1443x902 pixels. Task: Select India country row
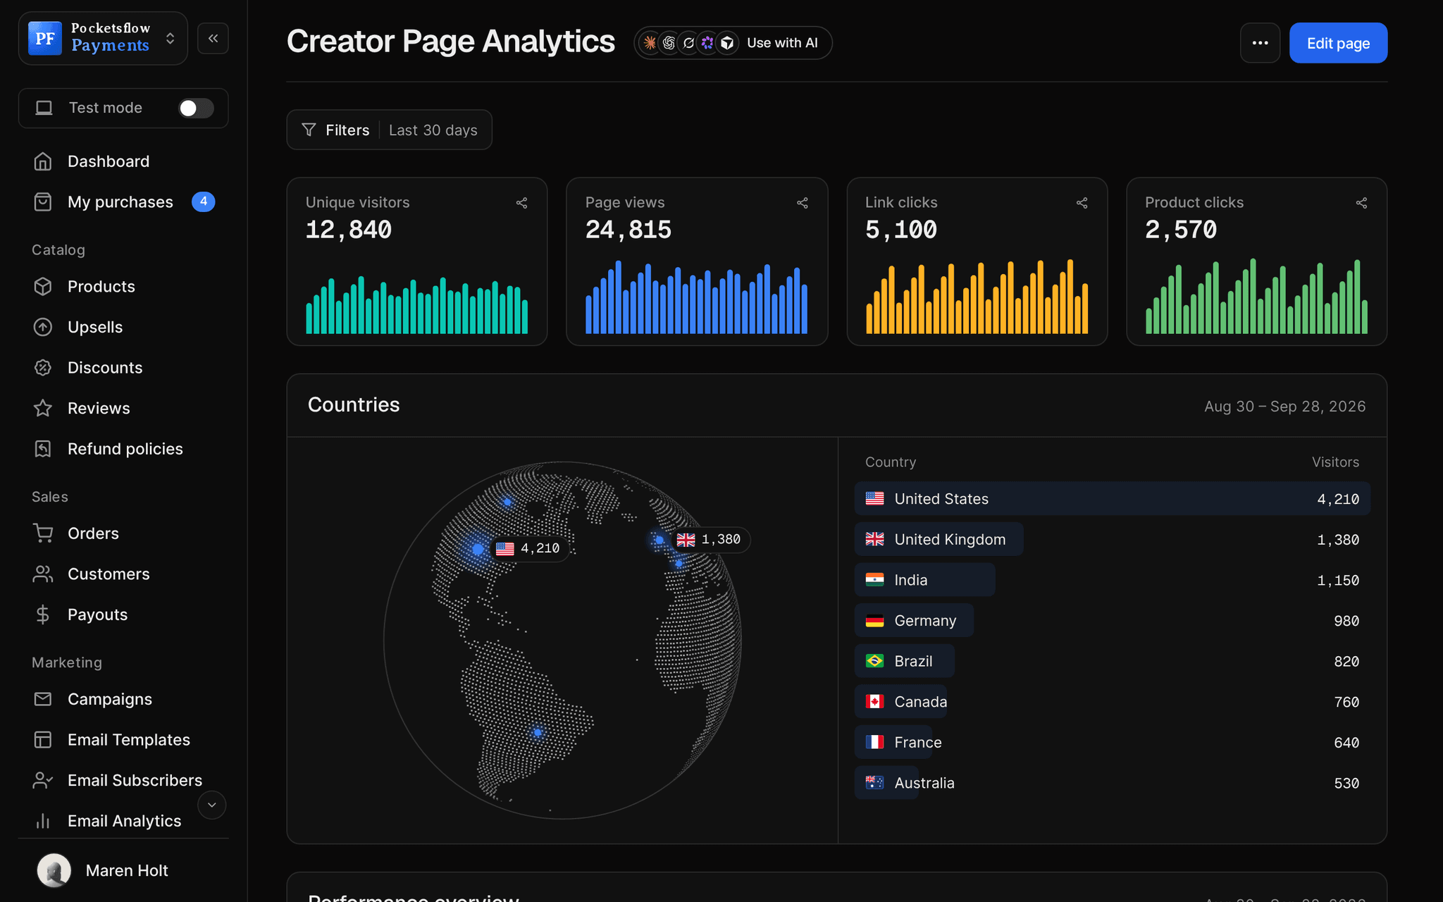pos(1113,580)
